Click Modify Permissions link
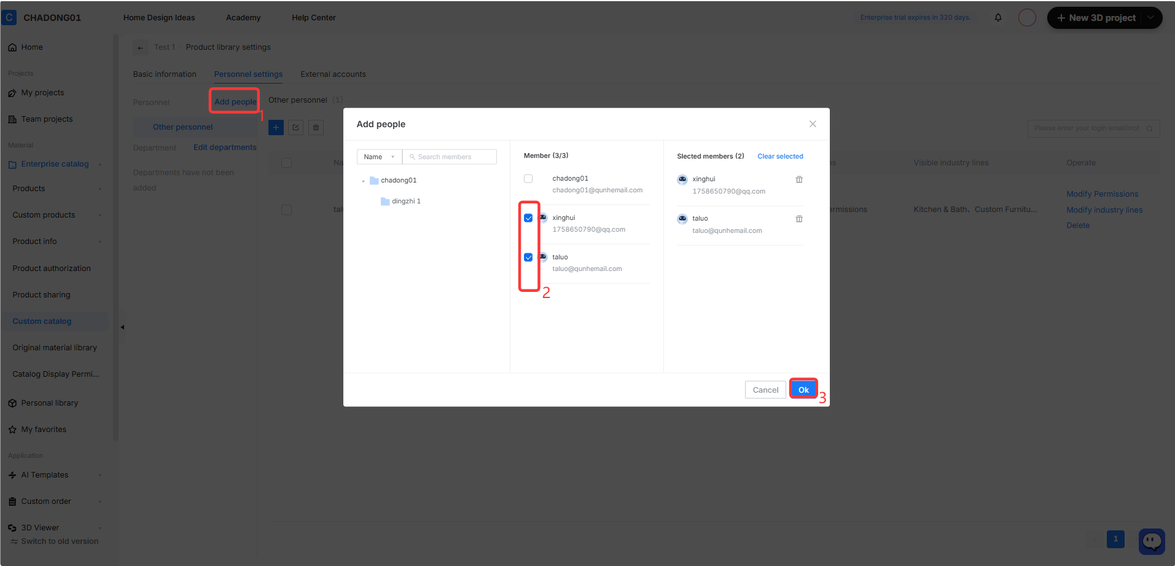1175x566 pixels. [x=1103, y=194]
